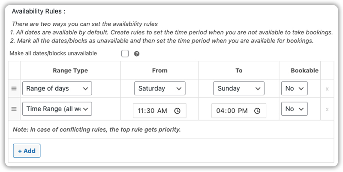
Task: Click the Bookable column header
Action: (304, 70)
